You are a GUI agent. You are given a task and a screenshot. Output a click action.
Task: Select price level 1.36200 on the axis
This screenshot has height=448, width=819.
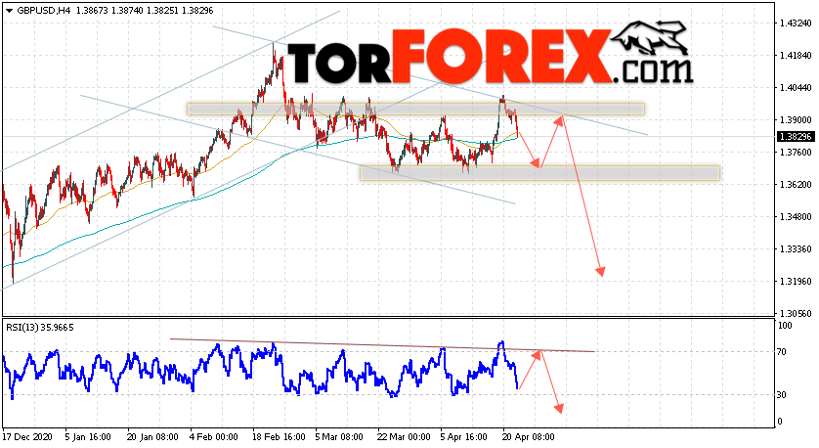coord(796,185)
